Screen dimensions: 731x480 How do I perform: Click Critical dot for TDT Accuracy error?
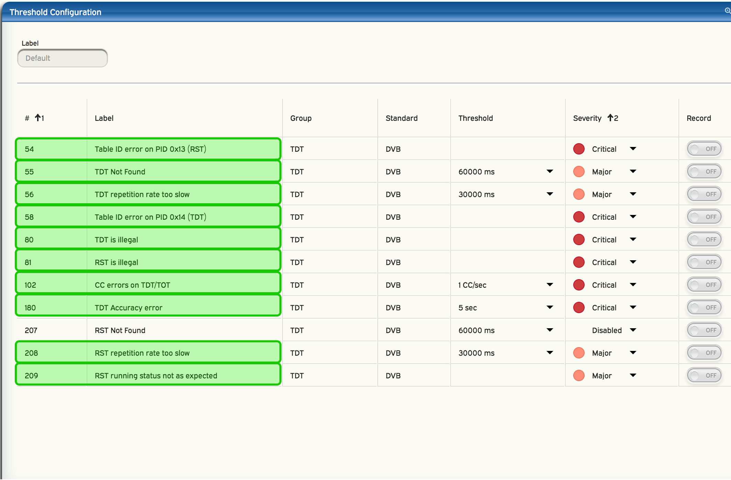pos(579,308)
